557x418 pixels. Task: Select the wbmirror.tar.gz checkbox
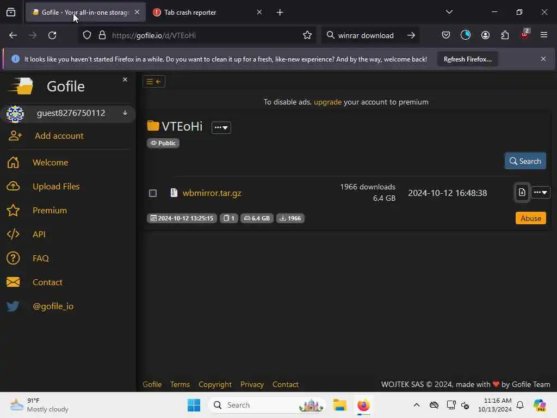153,193
